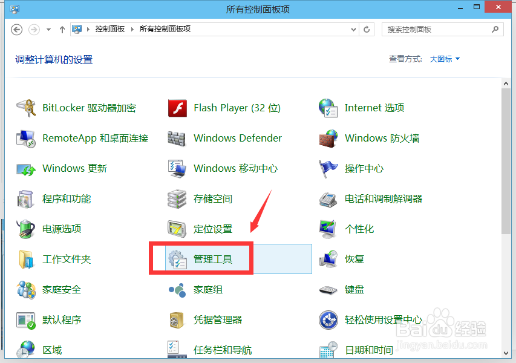Click the search magnifier icon
The image size is (516, 363).
point(495,29)
